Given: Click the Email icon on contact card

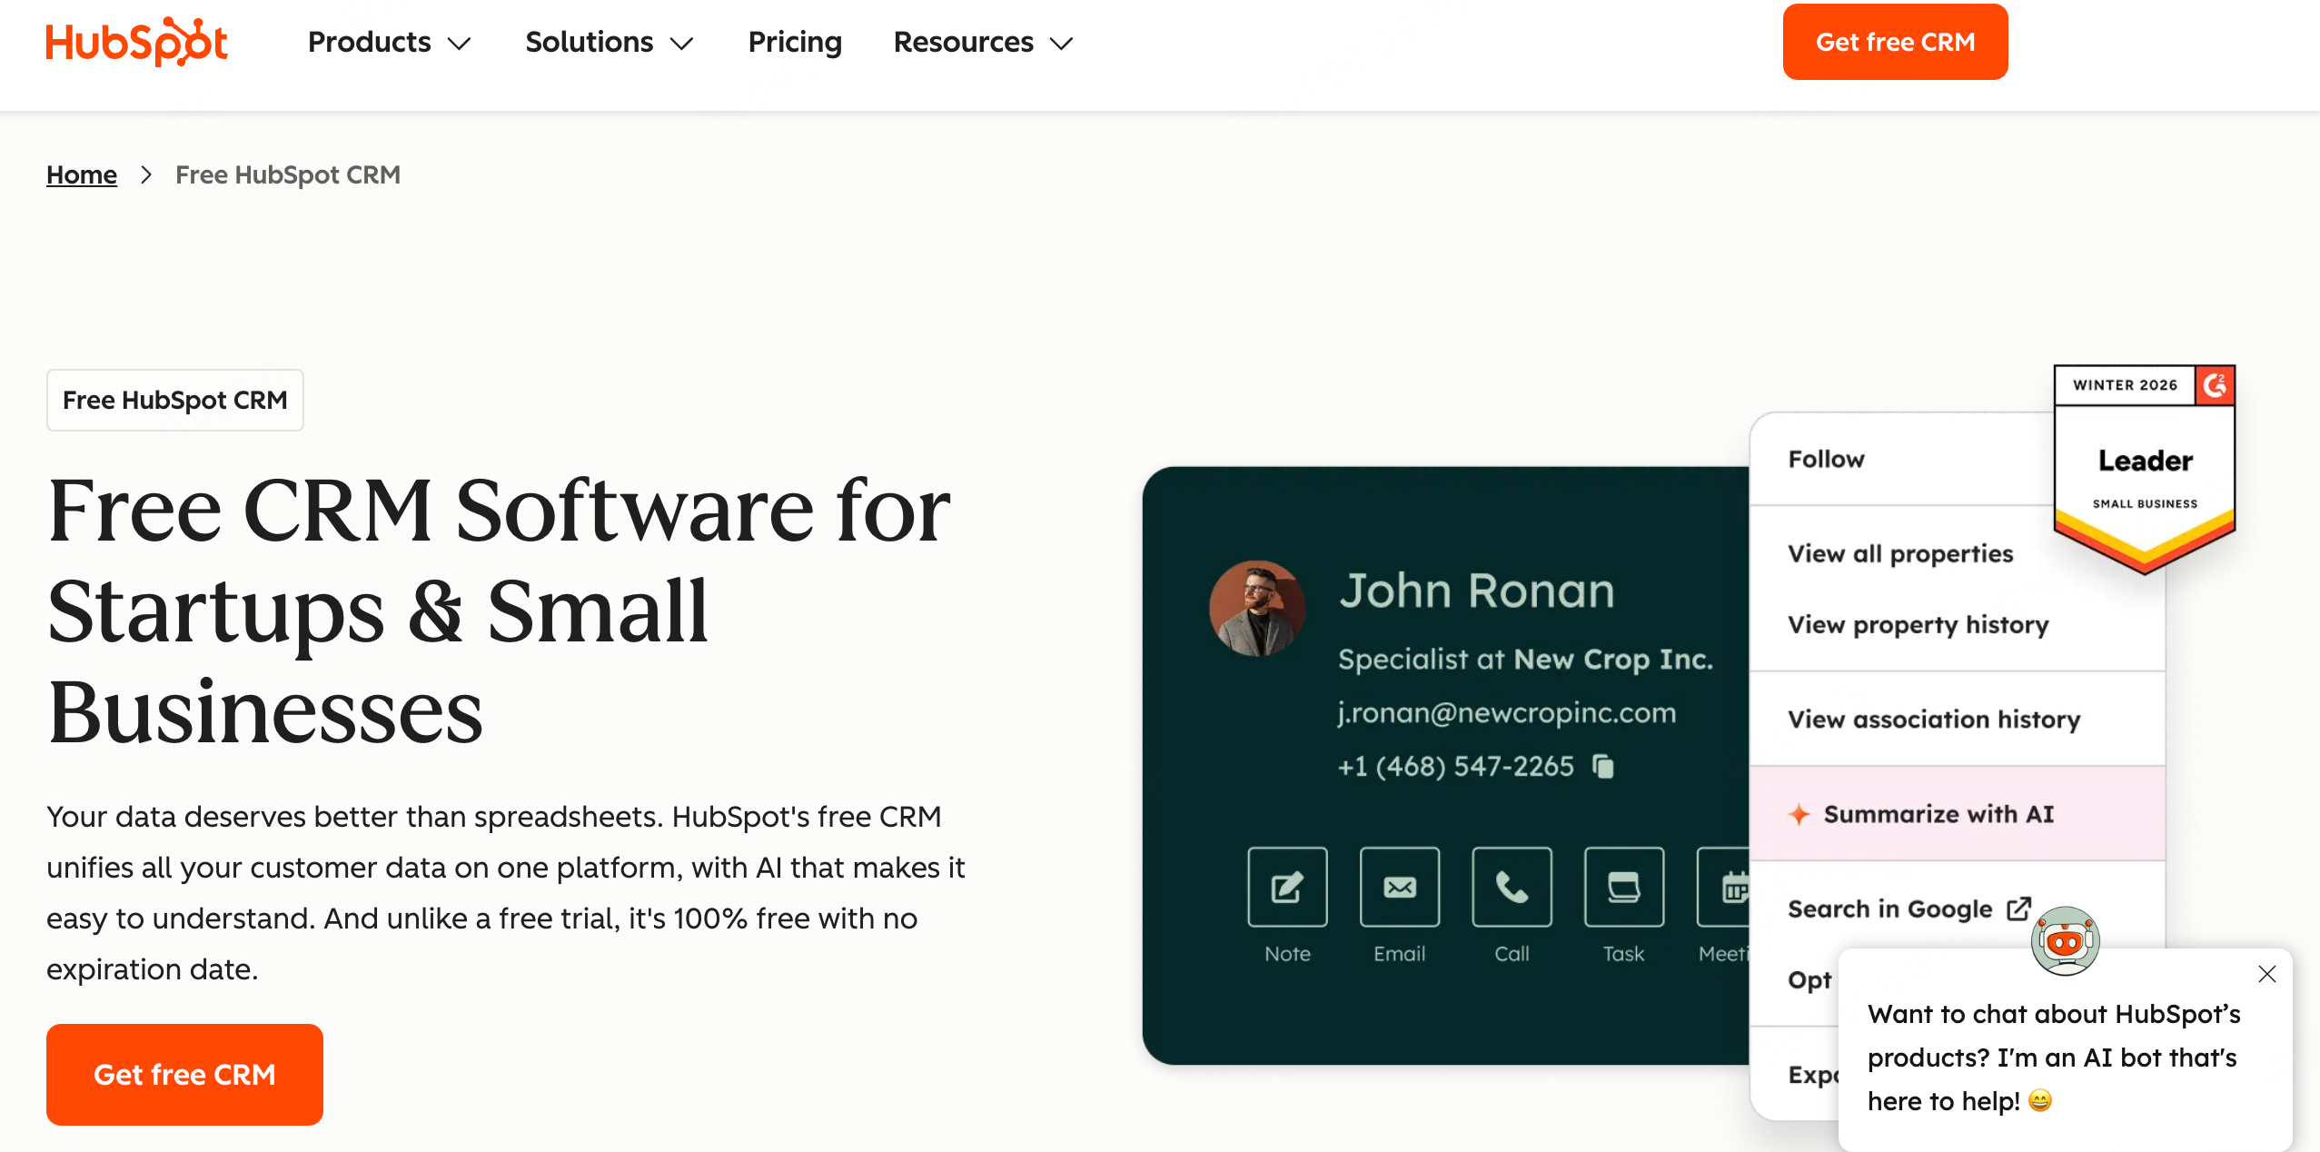Looking at the screenshot, I should click(1399, 887).
